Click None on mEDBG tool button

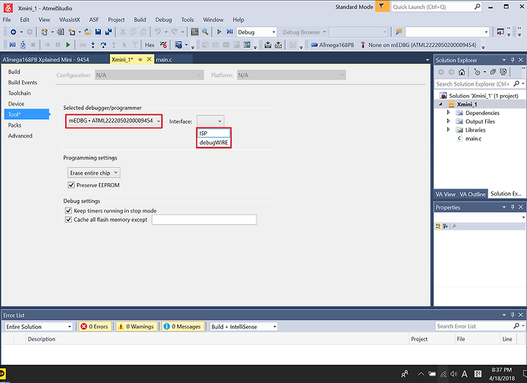point(419,45)
